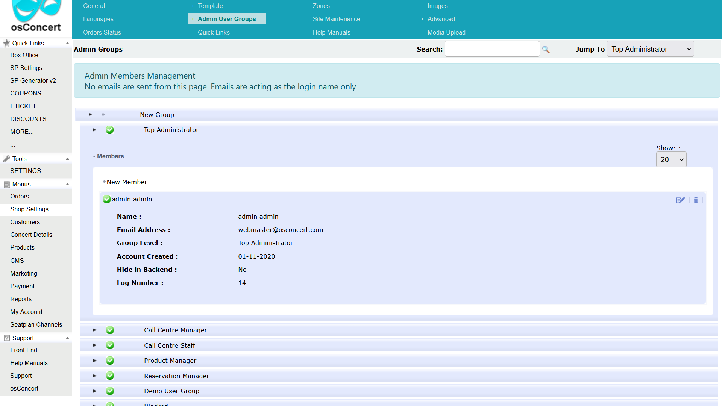The width and height of the screenshot is (722, 406).
Task: Edit the admin admin member
Action: click(x=681, y=200)
